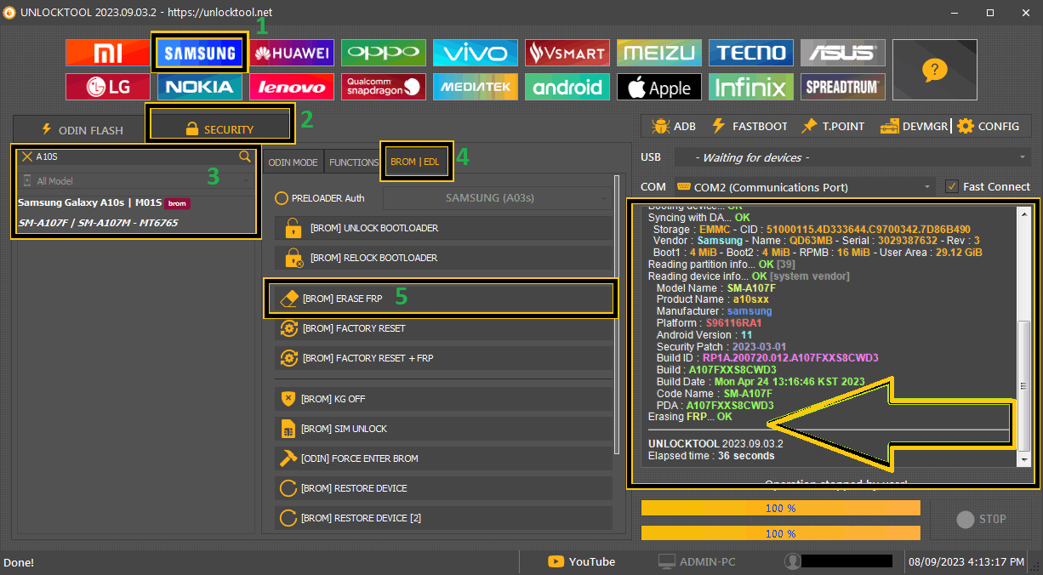The height and width of the screenshot is (575, 1043).
Task: Open the ADB tool
Action: point(674,126)
